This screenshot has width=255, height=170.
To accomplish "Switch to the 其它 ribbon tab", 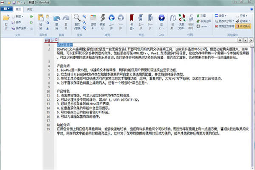I will [30, 9].
